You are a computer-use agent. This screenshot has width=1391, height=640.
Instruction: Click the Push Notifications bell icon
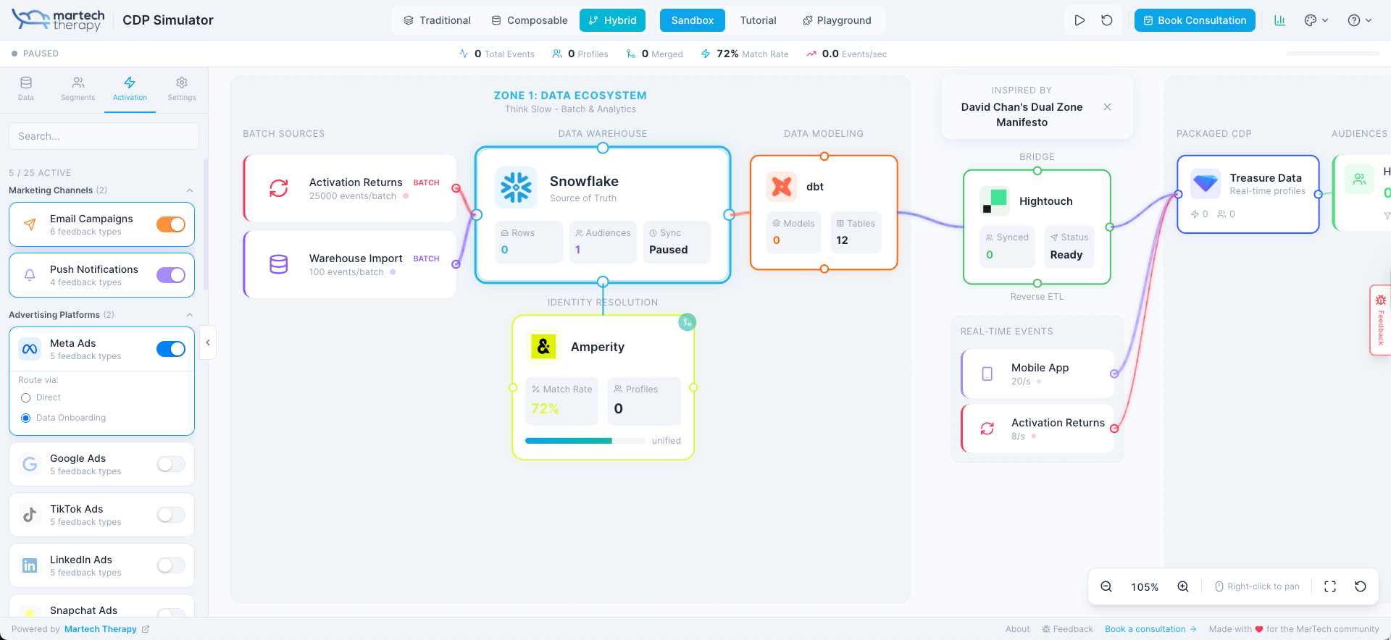click(30, 275)
